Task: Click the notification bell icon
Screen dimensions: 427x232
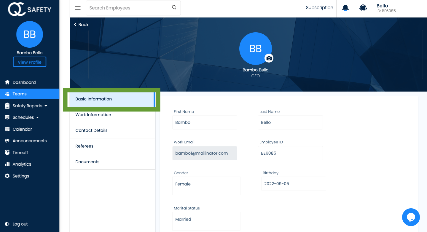Action: 345,8
